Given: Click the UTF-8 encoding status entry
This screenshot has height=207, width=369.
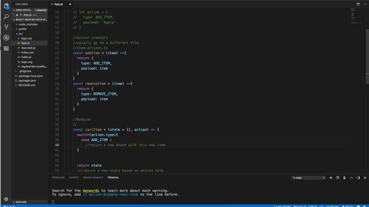Looking at the screenshot, I should [312, 206].
